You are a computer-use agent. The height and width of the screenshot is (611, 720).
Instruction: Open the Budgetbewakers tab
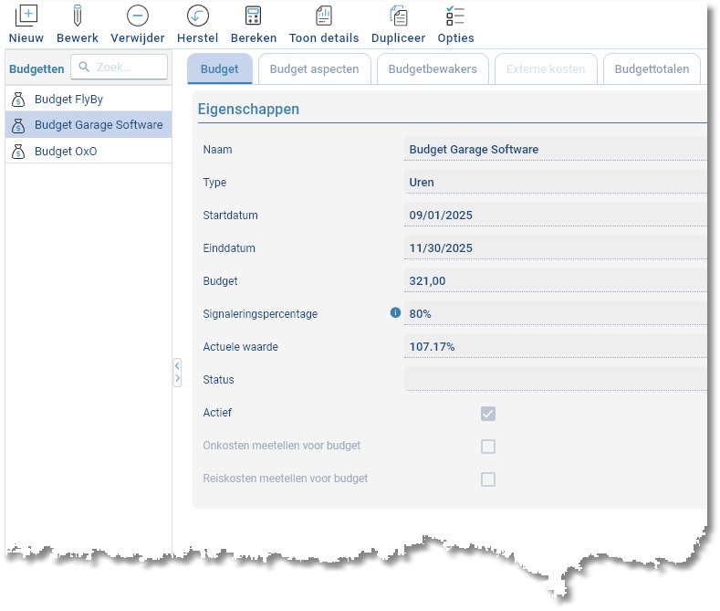[x=433, y=68]
